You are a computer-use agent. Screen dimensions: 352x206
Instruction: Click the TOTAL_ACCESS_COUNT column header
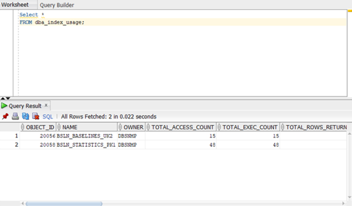pos(183,127)
